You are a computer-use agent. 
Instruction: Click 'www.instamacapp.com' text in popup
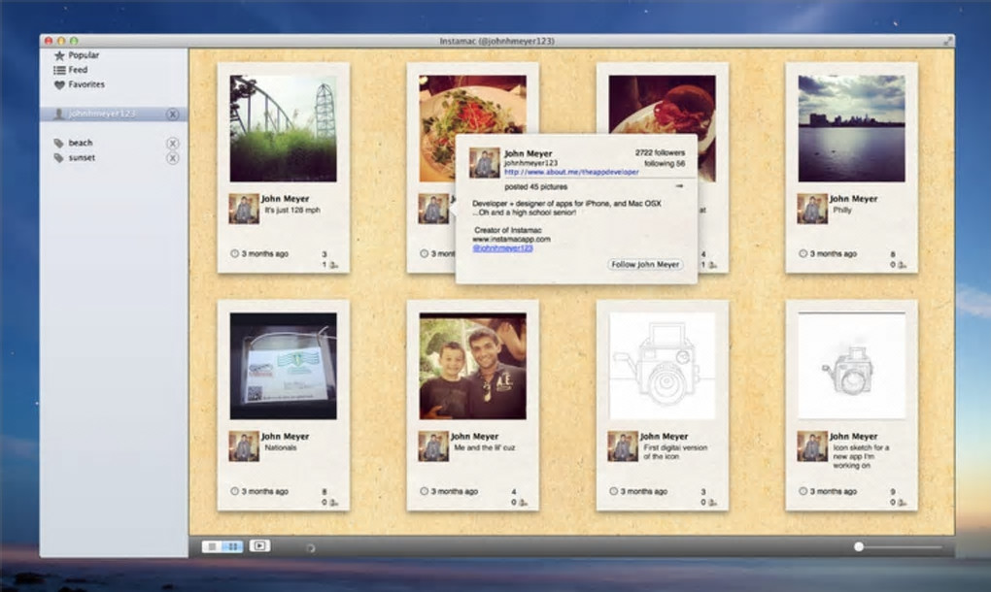(x=511, y=239)
